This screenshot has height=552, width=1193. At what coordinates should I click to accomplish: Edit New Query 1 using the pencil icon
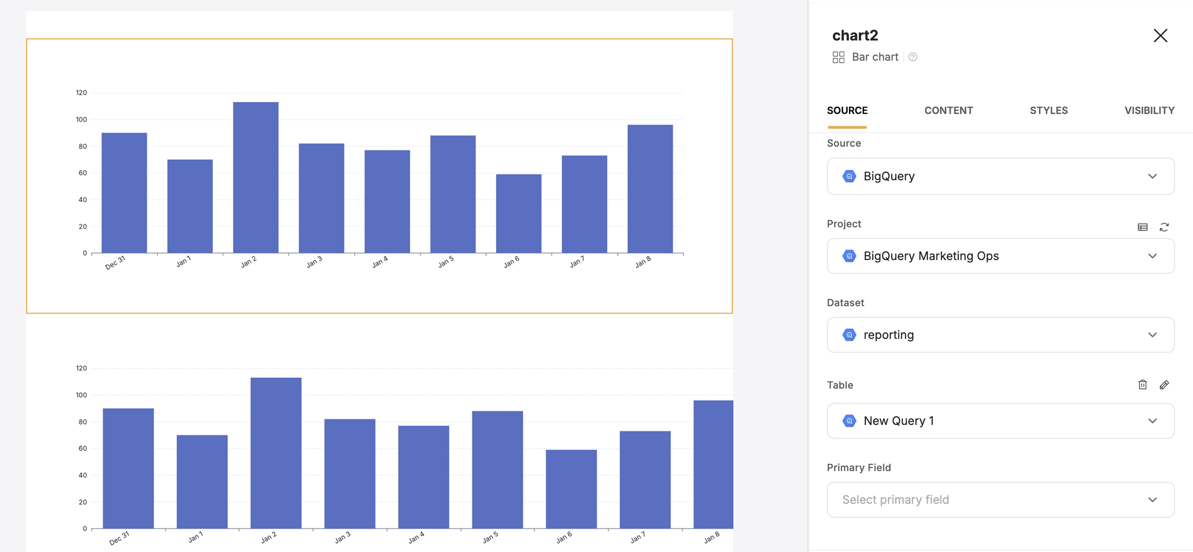tap(1164, 384)
